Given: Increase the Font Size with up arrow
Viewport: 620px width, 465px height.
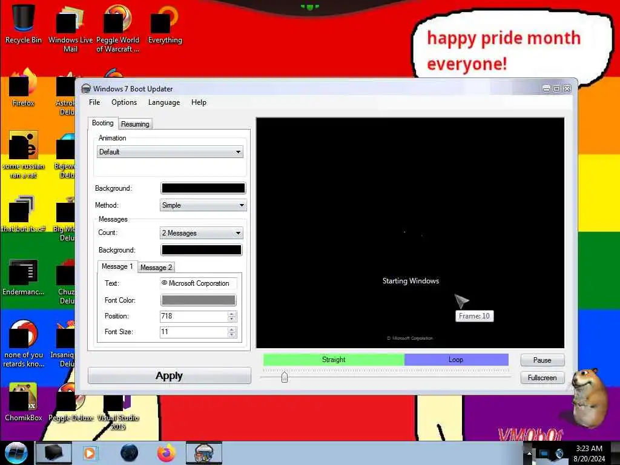Looking at the screenshot, I should pos(232,329).
